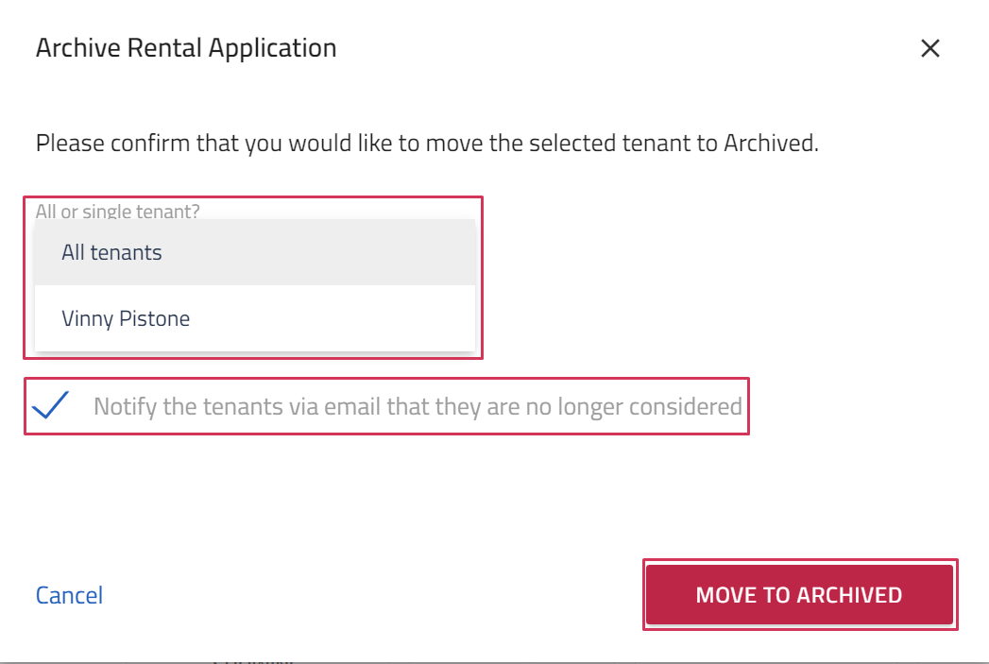989x664 pixels.
Task: Click the X icon at top right
Action: coord(929,48)
